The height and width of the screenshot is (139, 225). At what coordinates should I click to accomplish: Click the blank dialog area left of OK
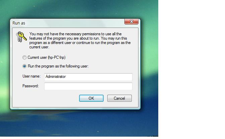tap(46, 98)
